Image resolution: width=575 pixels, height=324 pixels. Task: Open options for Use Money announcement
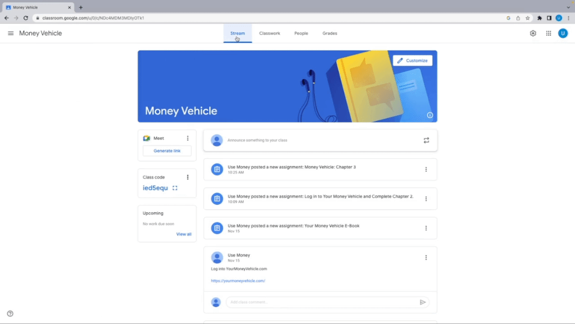point(426,258)
